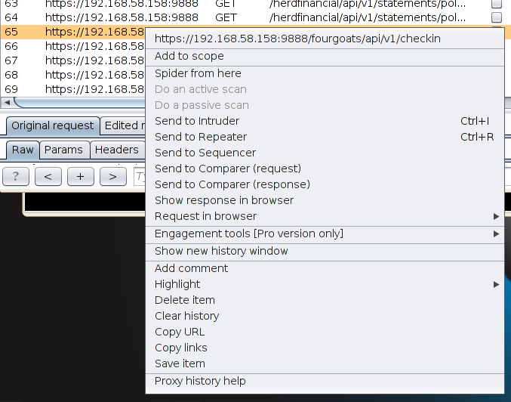Select Save item
Viewport: 511px width, 402px height.
click(325, 363)
